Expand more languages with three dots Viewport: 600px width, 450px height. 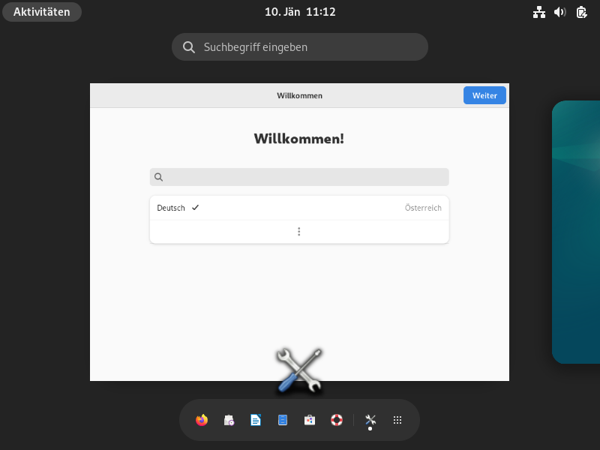click(x=299, y=232)
